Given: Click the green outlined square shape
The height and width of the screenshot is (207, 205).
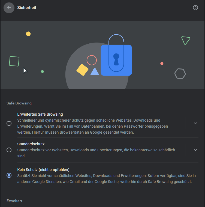Looking at the screenshot, I should (x=14, y=61).
